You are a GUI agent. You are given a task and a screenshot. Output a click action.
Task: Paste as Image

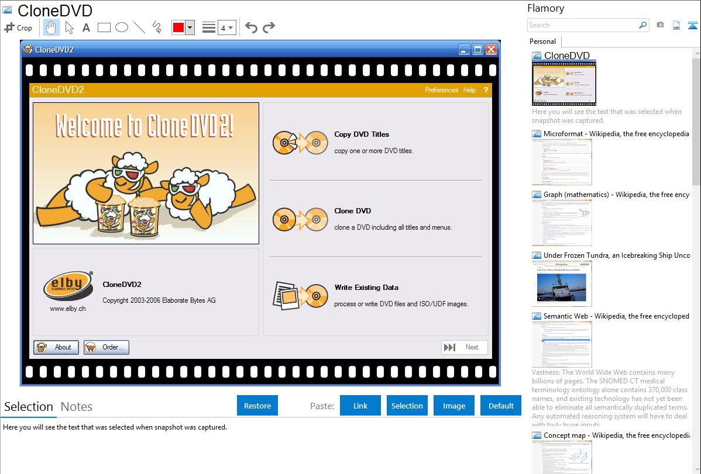tap(454, 406)
